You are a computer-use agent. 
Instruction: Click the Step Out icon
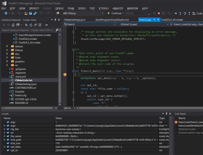pos(189,13)
